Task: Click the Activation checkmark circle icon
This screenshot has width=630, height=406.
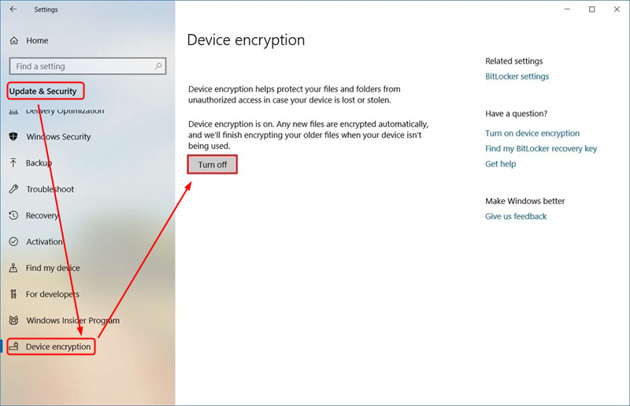Action: tap(13, 241)
